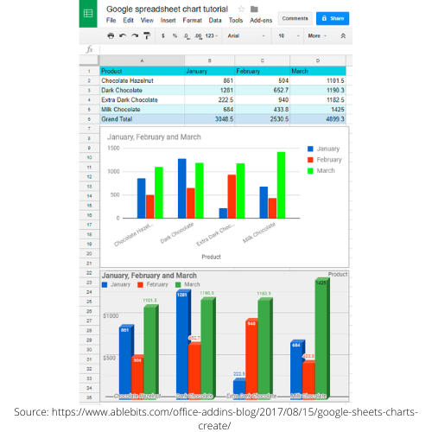Viewport: 432px width, 432px height.
Task: Format as currency with the dollar icon
Action: click(x=163, y=35)
